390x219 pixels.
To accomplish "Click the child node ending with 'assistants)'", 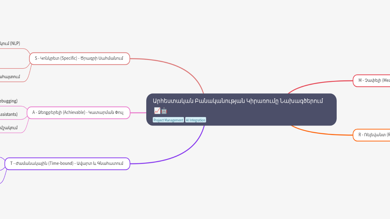I will [x=9, y=115].
